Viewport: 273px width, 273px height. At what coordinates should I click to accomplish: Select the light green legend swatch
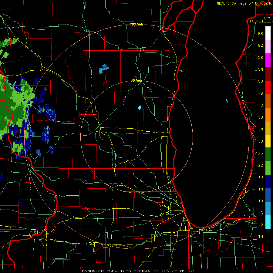[268, 168]
